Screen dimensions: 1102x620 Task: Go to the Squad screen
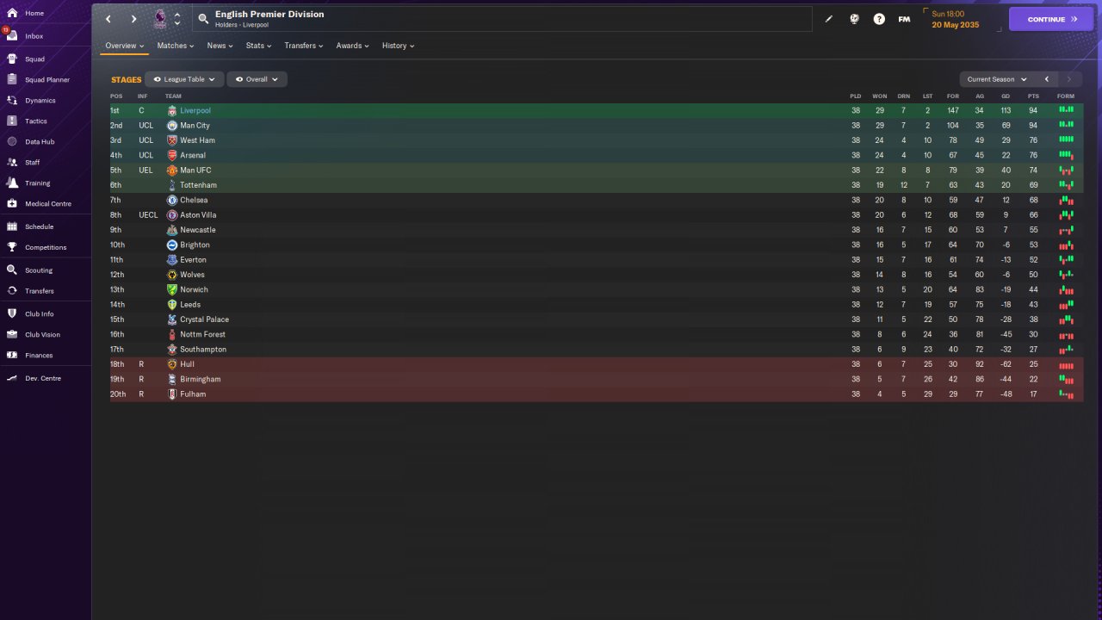point(34,59)
